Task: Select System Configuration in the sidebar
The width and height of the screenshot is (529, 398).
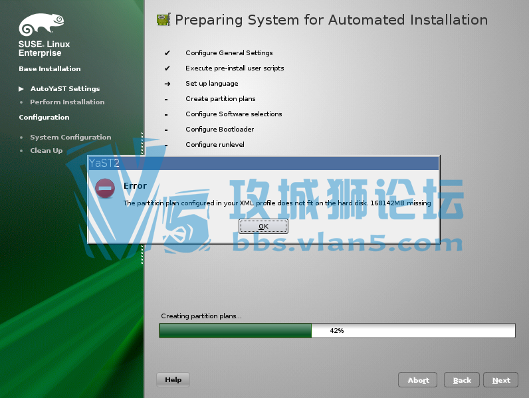Action: click(70, 138)
